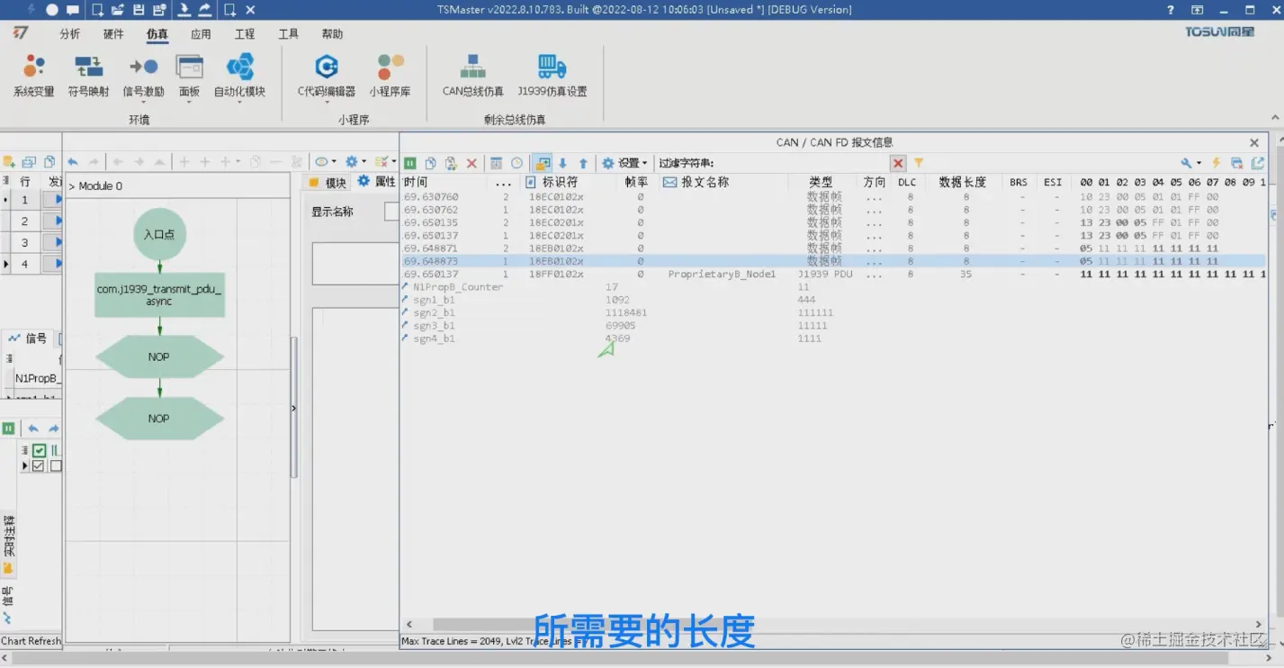
Task: Clear trace with the red X icon
Action: 471,163
